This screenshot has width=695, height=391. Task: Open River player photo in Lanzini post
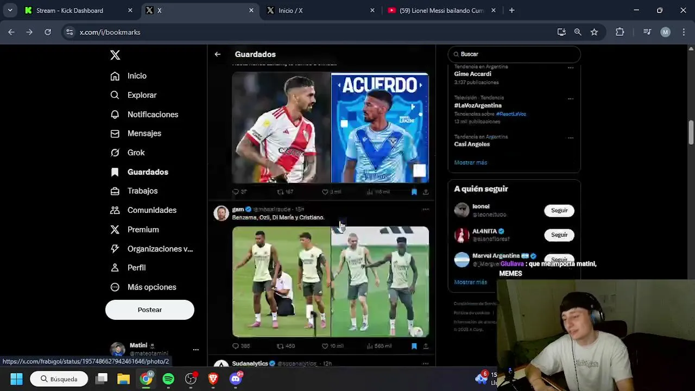point(281,128)
